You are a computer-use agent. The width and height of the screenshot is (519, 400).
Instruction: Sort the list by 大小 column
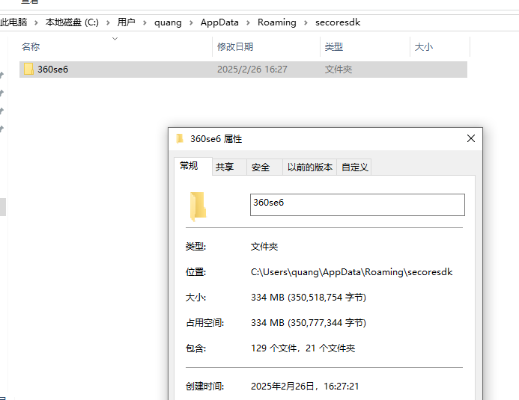pos(423,47)
